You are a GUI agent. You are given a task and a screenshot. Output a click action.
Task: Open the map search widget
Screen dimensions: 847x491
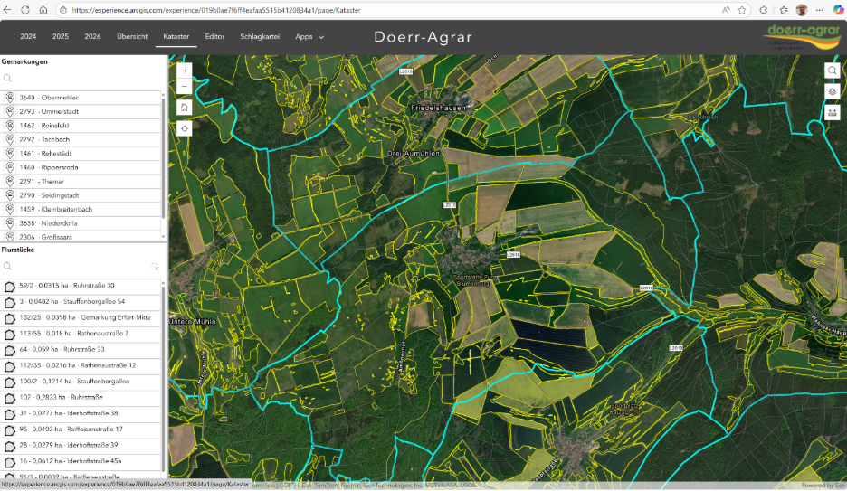coord(832,71)
